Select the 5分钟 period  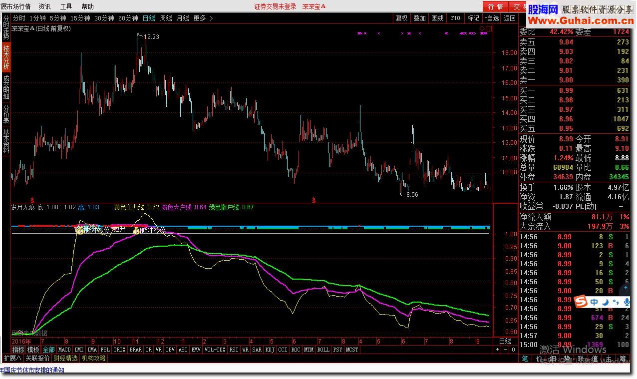[58, 18]
